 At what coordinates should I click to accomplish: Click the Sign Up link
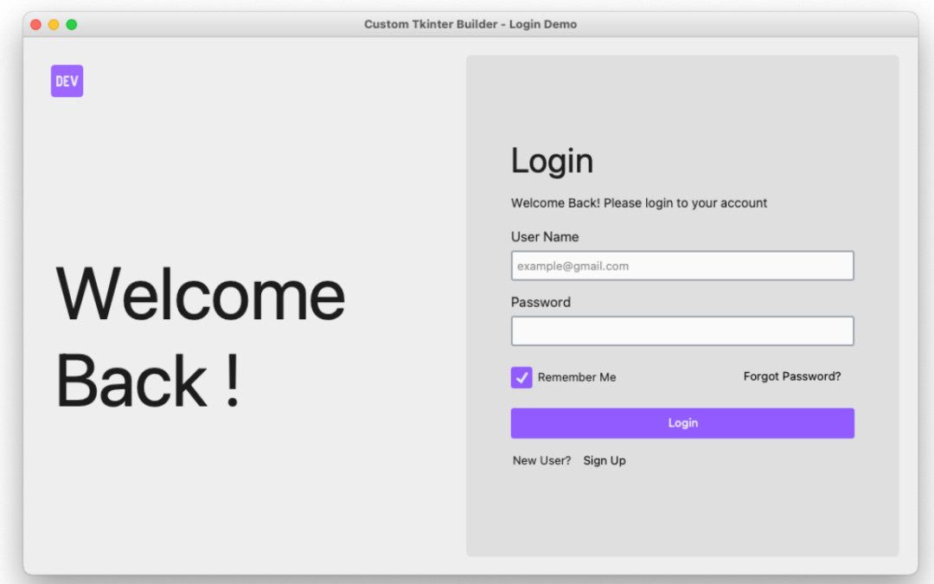605,460
